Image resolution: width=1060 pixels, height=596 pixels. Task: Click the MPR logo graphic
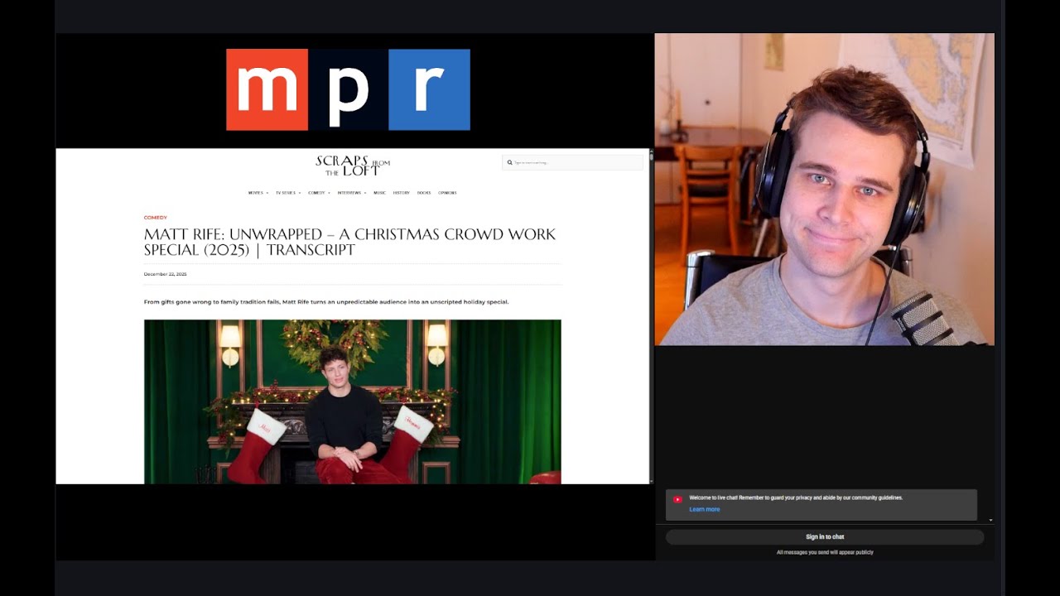coord(348,89)
